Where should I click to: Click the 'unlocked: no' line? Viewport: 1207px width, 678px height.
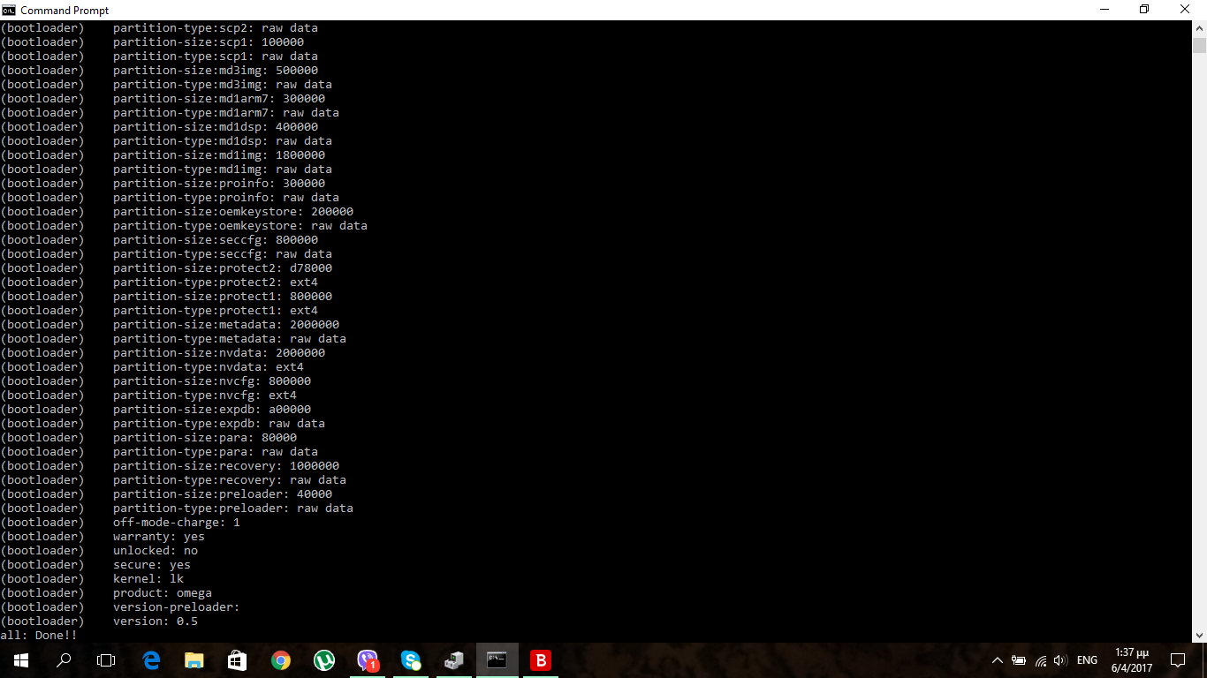coord(156,551)
